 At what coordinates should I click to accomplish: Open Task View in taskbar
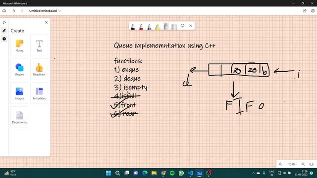point(127,173)
